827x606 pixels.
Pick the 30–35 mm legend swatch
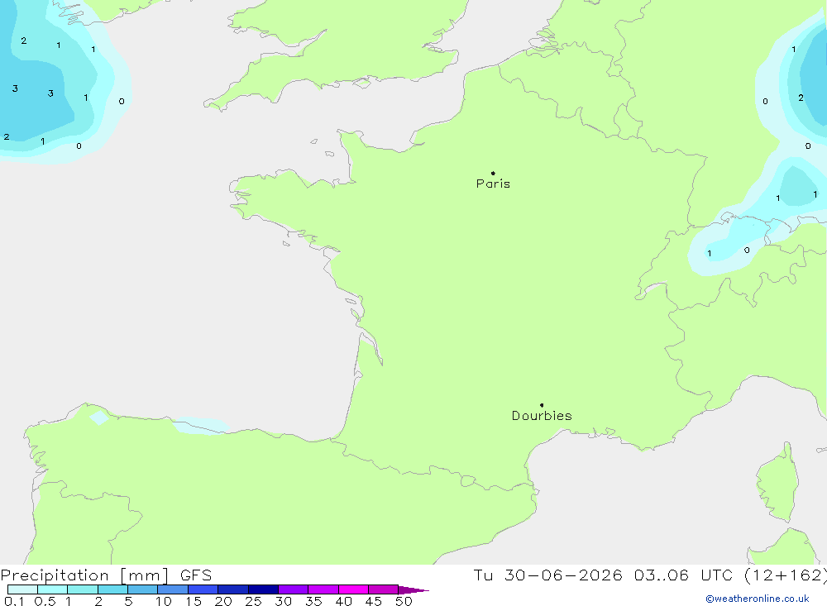[x=294, y=589]
